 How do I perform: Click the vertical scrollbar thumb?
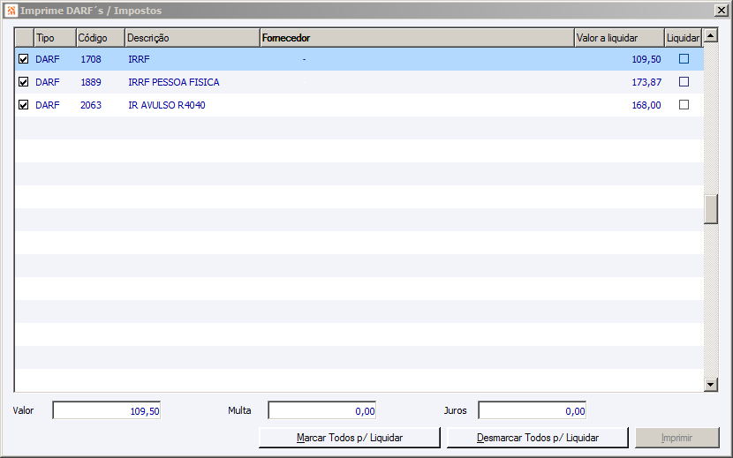[711, 209]
